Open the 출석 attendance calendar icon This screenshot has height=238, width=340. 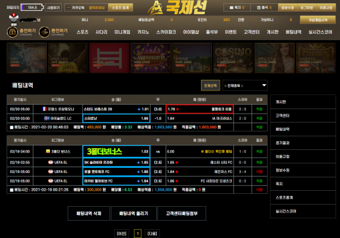coord(259,8)
